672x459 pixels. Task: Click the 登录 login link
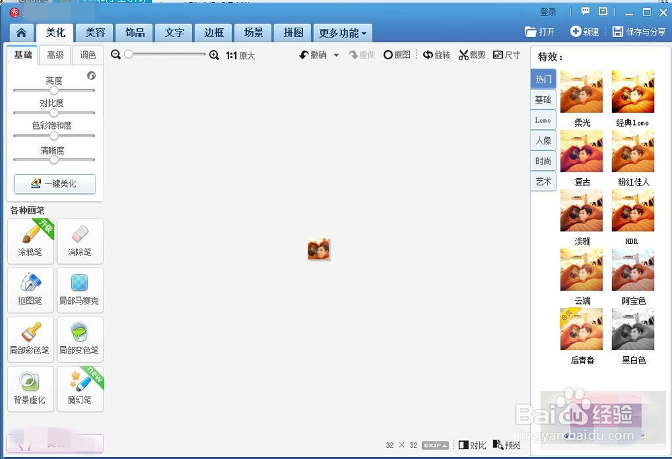[548, 11]
